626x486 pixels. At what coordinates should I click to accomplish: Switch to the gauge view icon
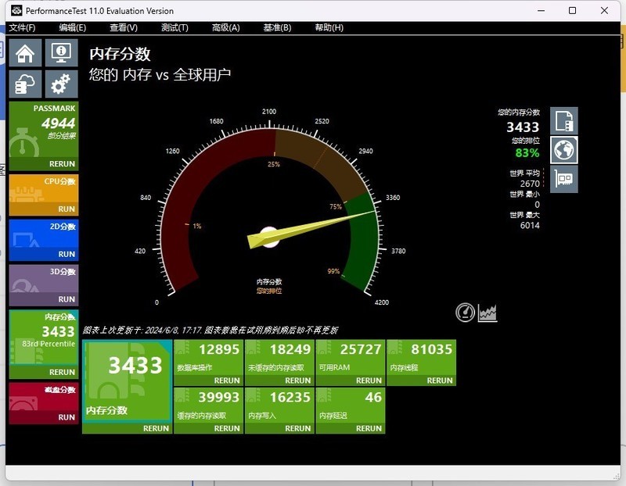coord(466,313)
